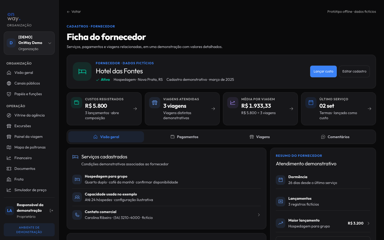Click the Lançar custo button
This screenshot has height=240, width=384.
323,71
